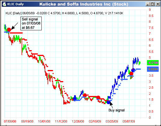
Task: Click the green 4.5700 current price label
Action: click(153, 63)
